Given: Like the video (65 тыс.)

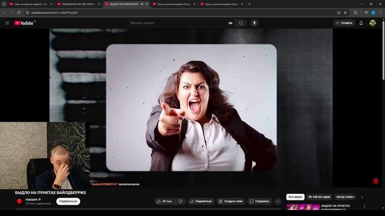Looking at the screenshot, I should pyautogui.click(x=165, y=202).
